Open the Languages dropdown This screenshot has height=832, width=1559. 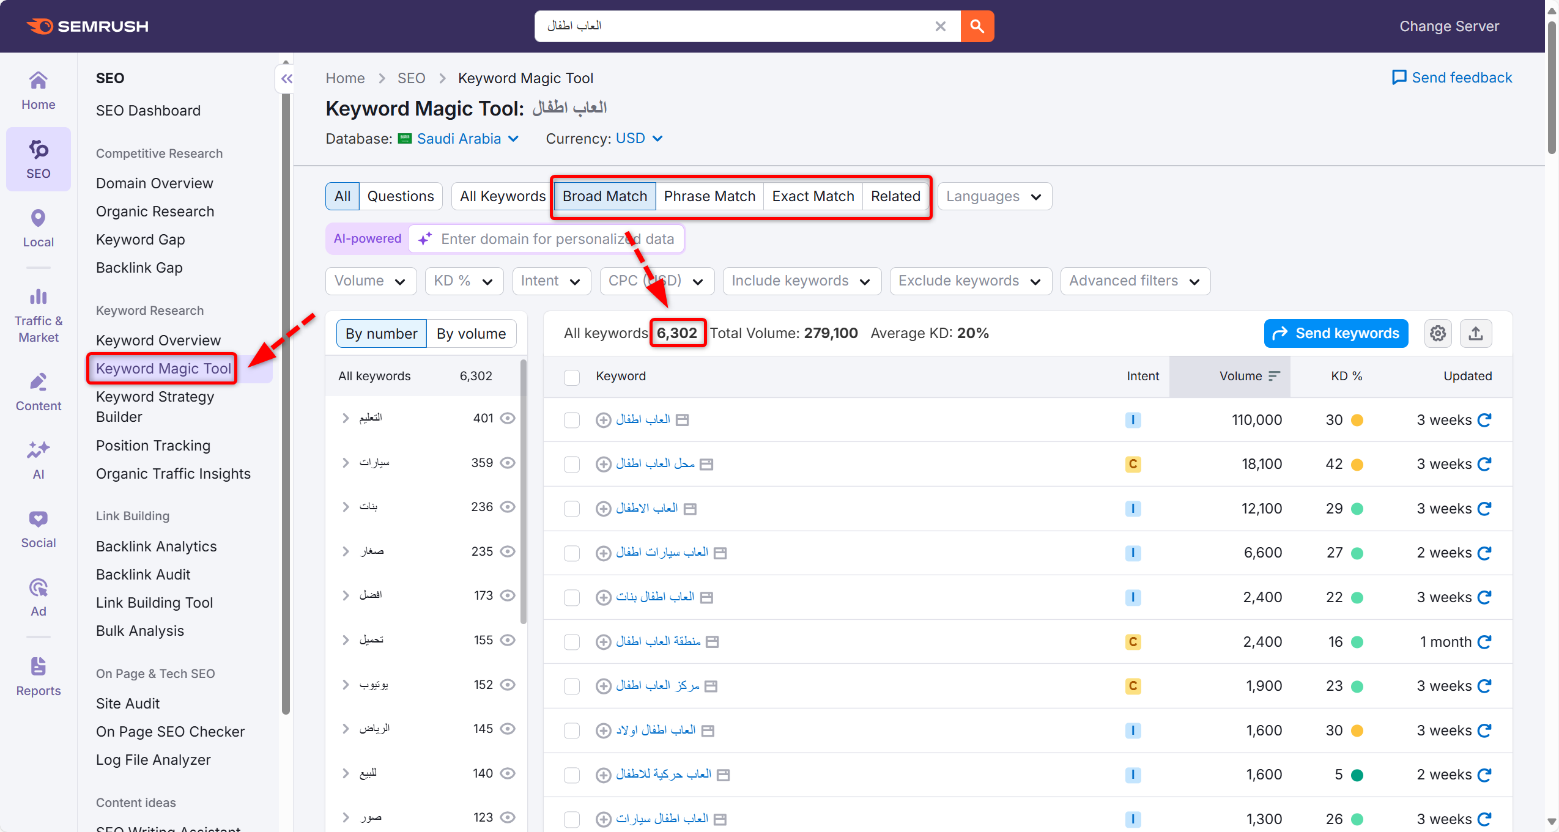click(993, 196)
